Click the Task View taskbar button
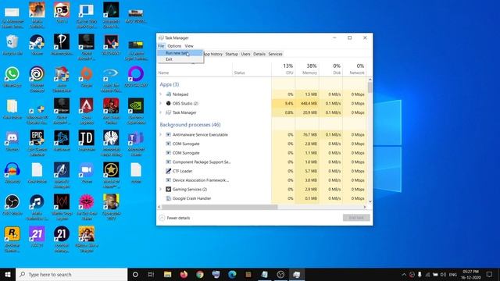500x281 pixels. 151,274
